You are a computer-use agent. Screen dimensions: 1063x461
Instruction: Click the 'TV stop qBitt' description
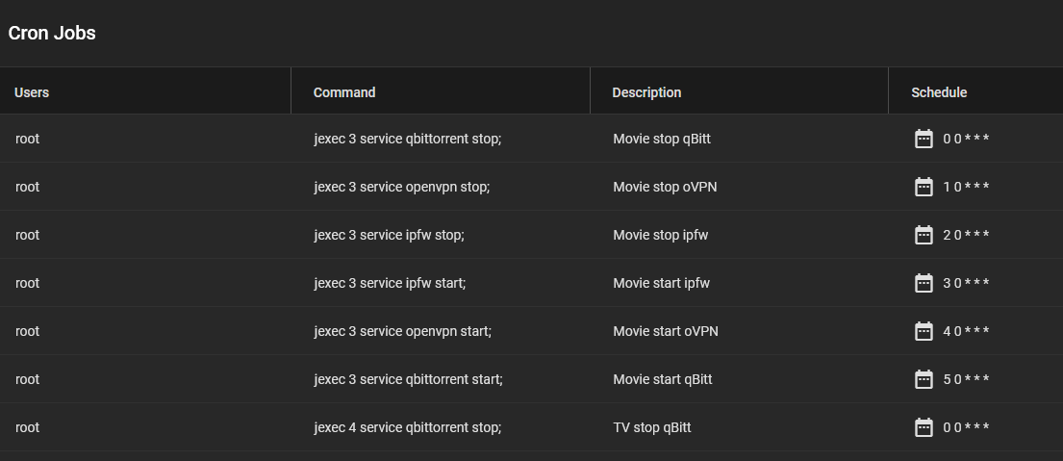(652, 427)
